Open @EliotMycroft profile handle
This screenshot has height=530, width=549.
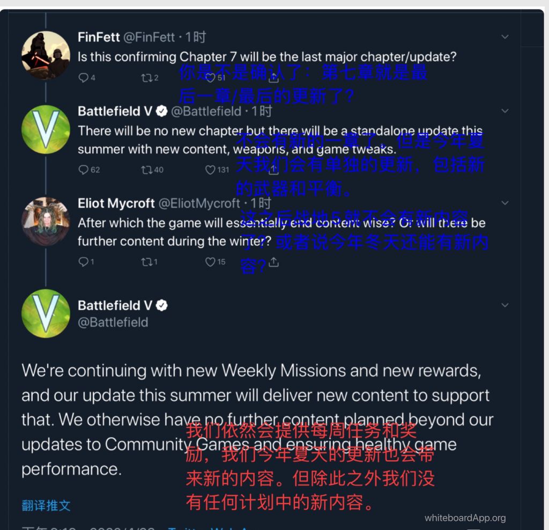tap(199, 203)
